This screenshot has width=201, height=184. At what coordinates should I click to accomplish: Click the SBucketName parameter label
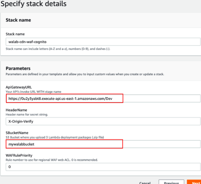[x=17, y=133]
